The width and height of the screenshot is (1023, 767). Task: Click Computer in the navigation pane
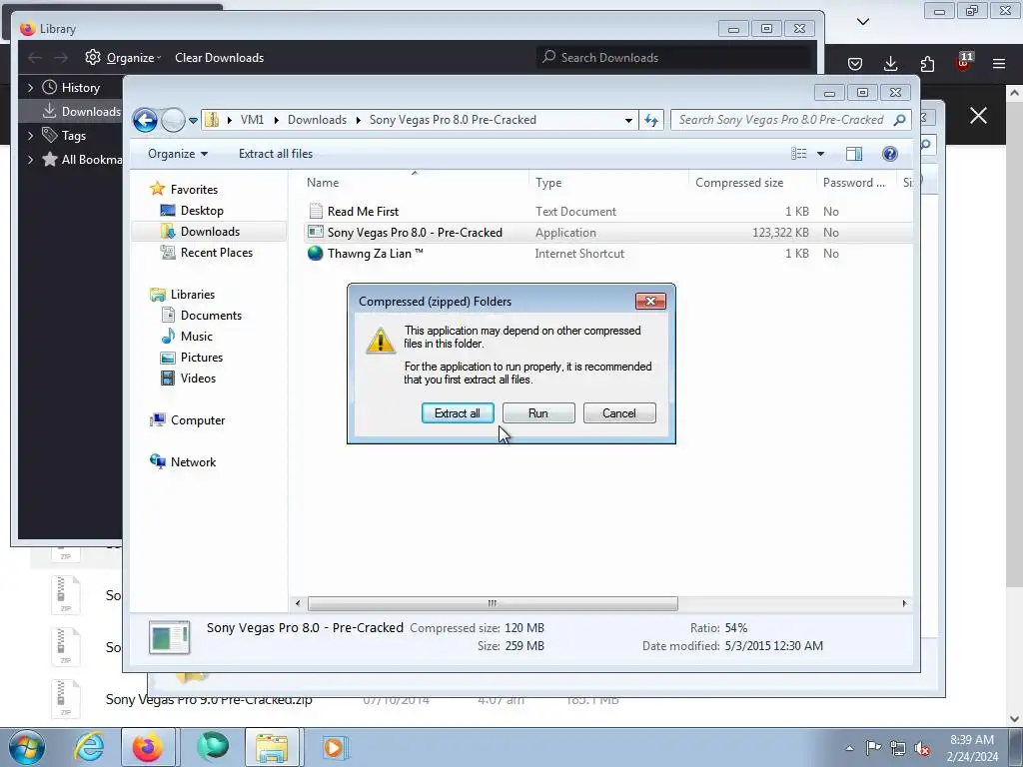click(198, 420)
